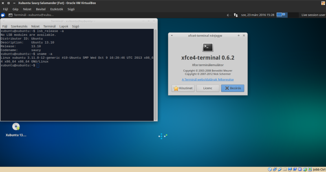Switch to the first workspace in pager
Viewport: 326px width, 172px height.
(282, 15)
